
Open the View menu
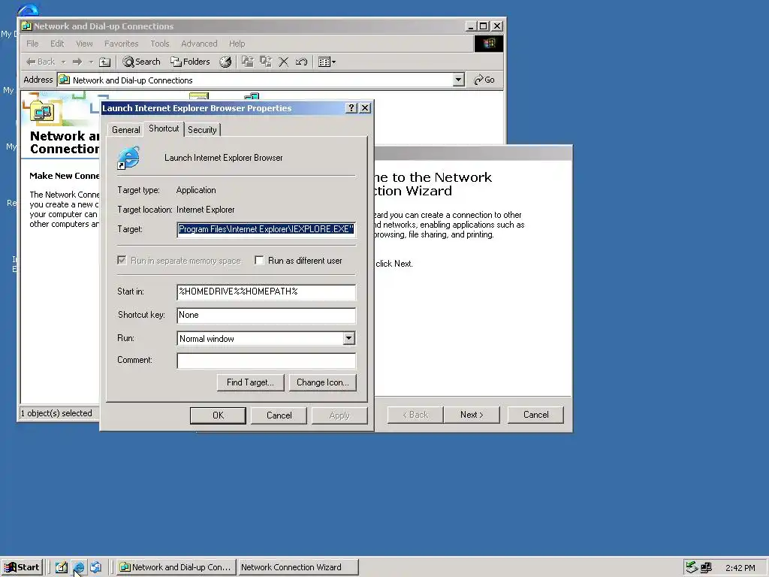(84, 44)
